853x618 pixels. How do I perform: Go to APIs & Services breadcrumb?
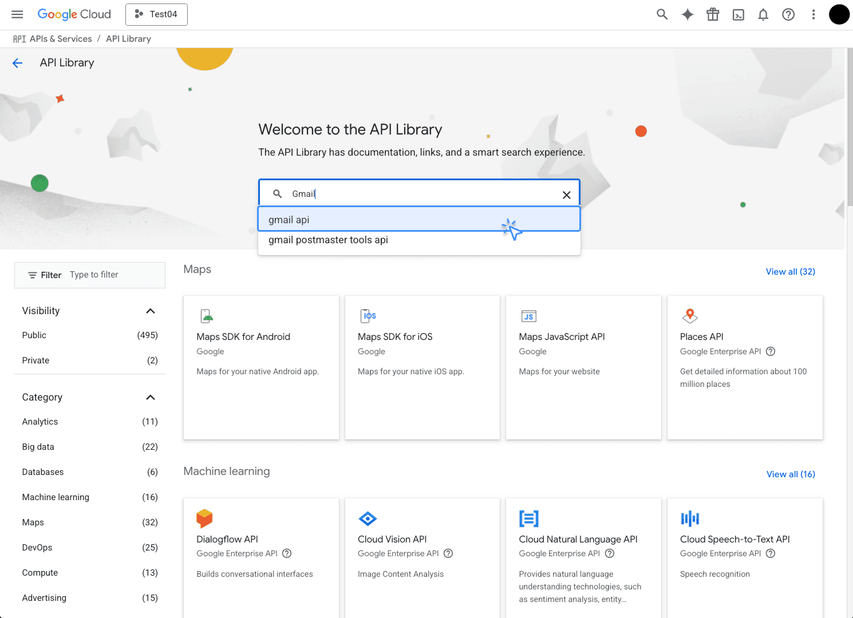pyautogui.click(x=60, y=39)
